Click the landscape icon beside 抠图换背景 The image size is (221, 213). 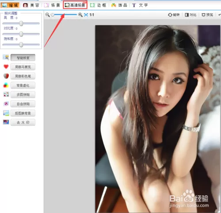(x=6, y=113)
